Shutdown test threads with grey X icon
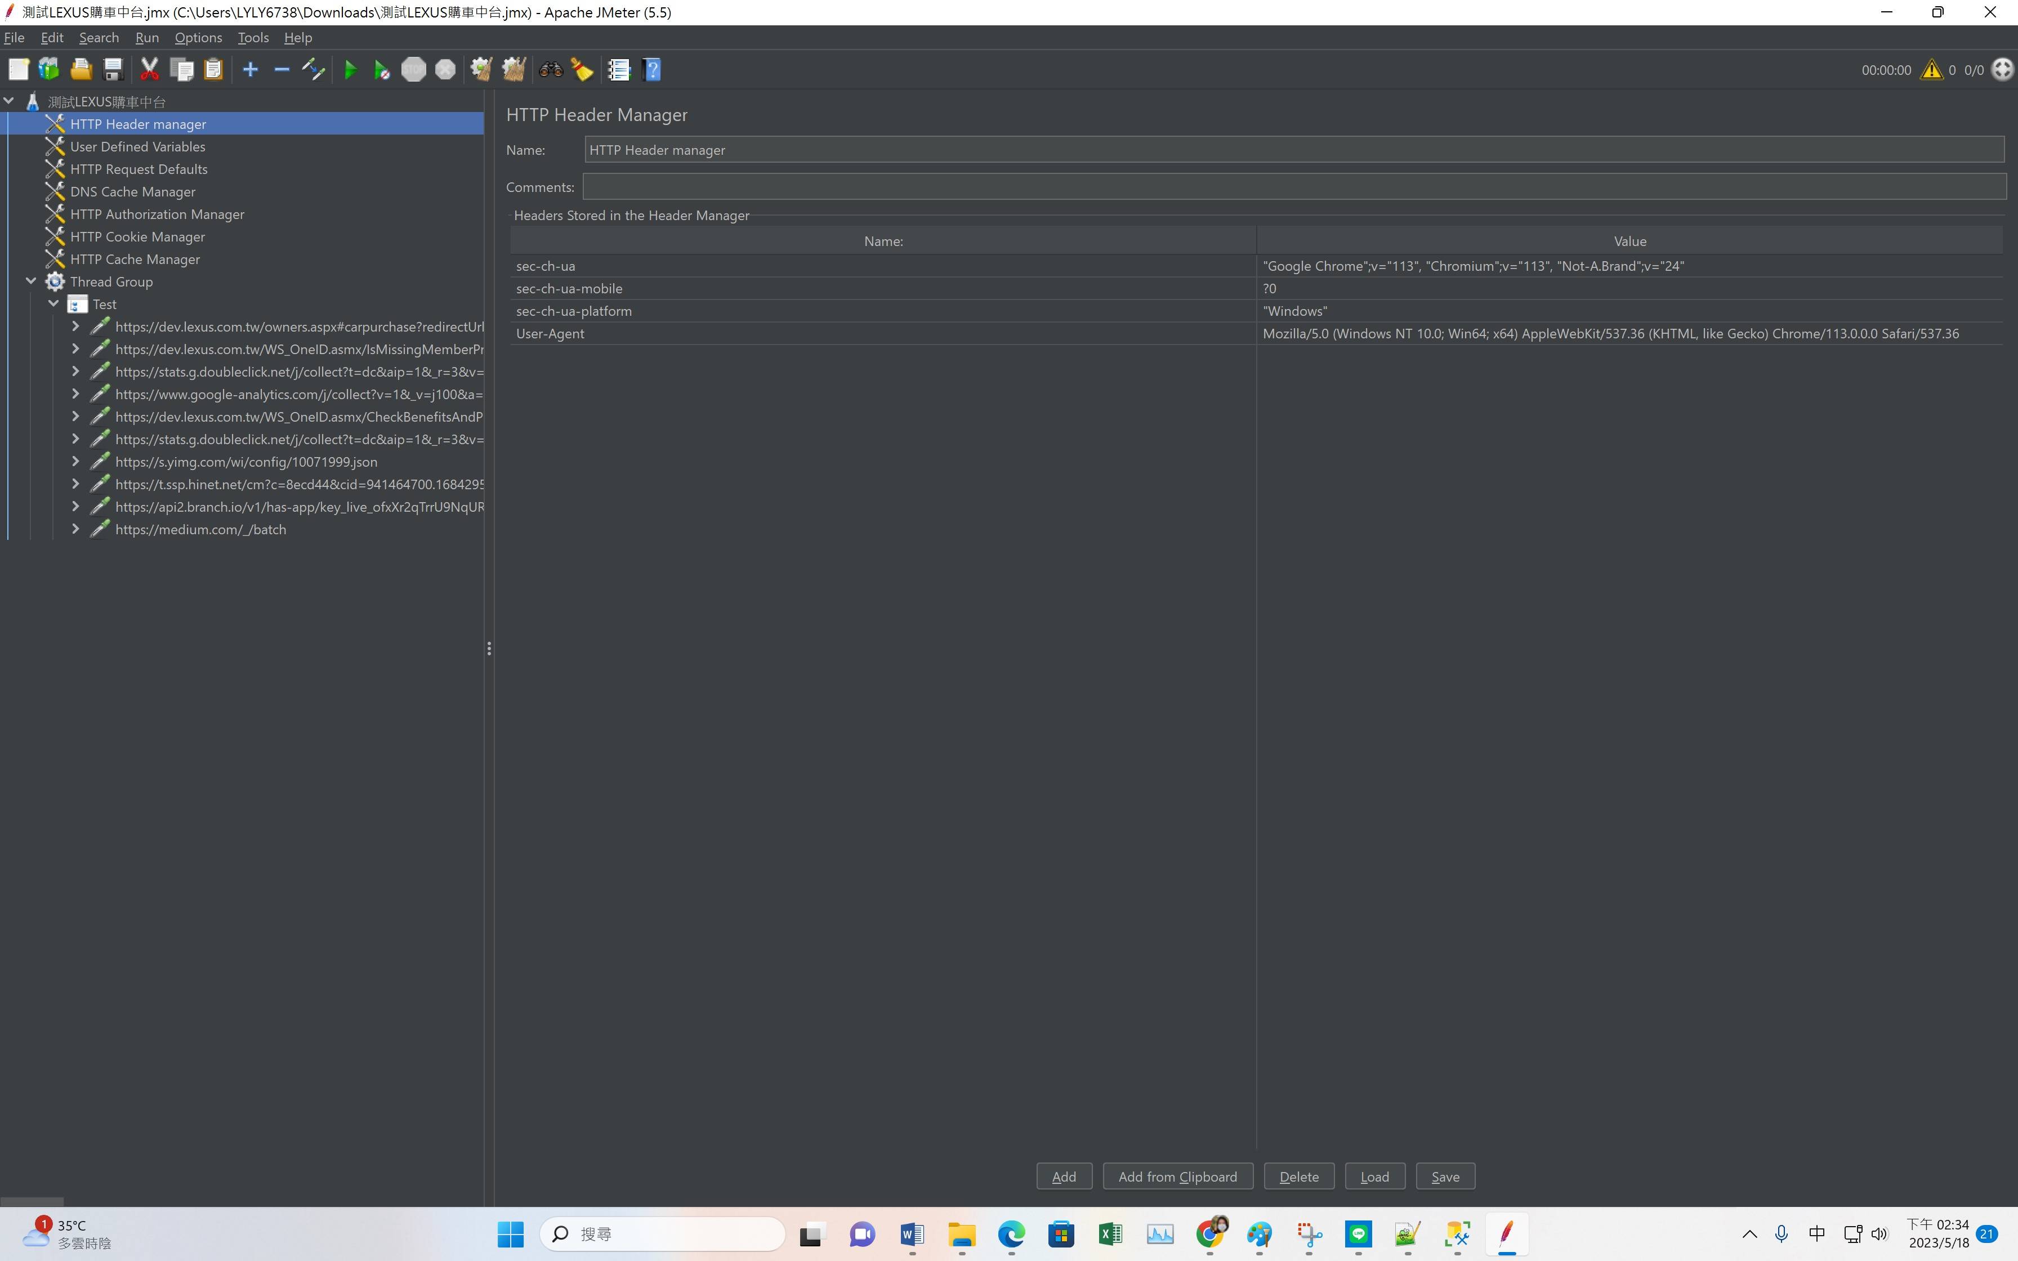This screenshot has height=1261, width=2018. (x=445, y=69)
